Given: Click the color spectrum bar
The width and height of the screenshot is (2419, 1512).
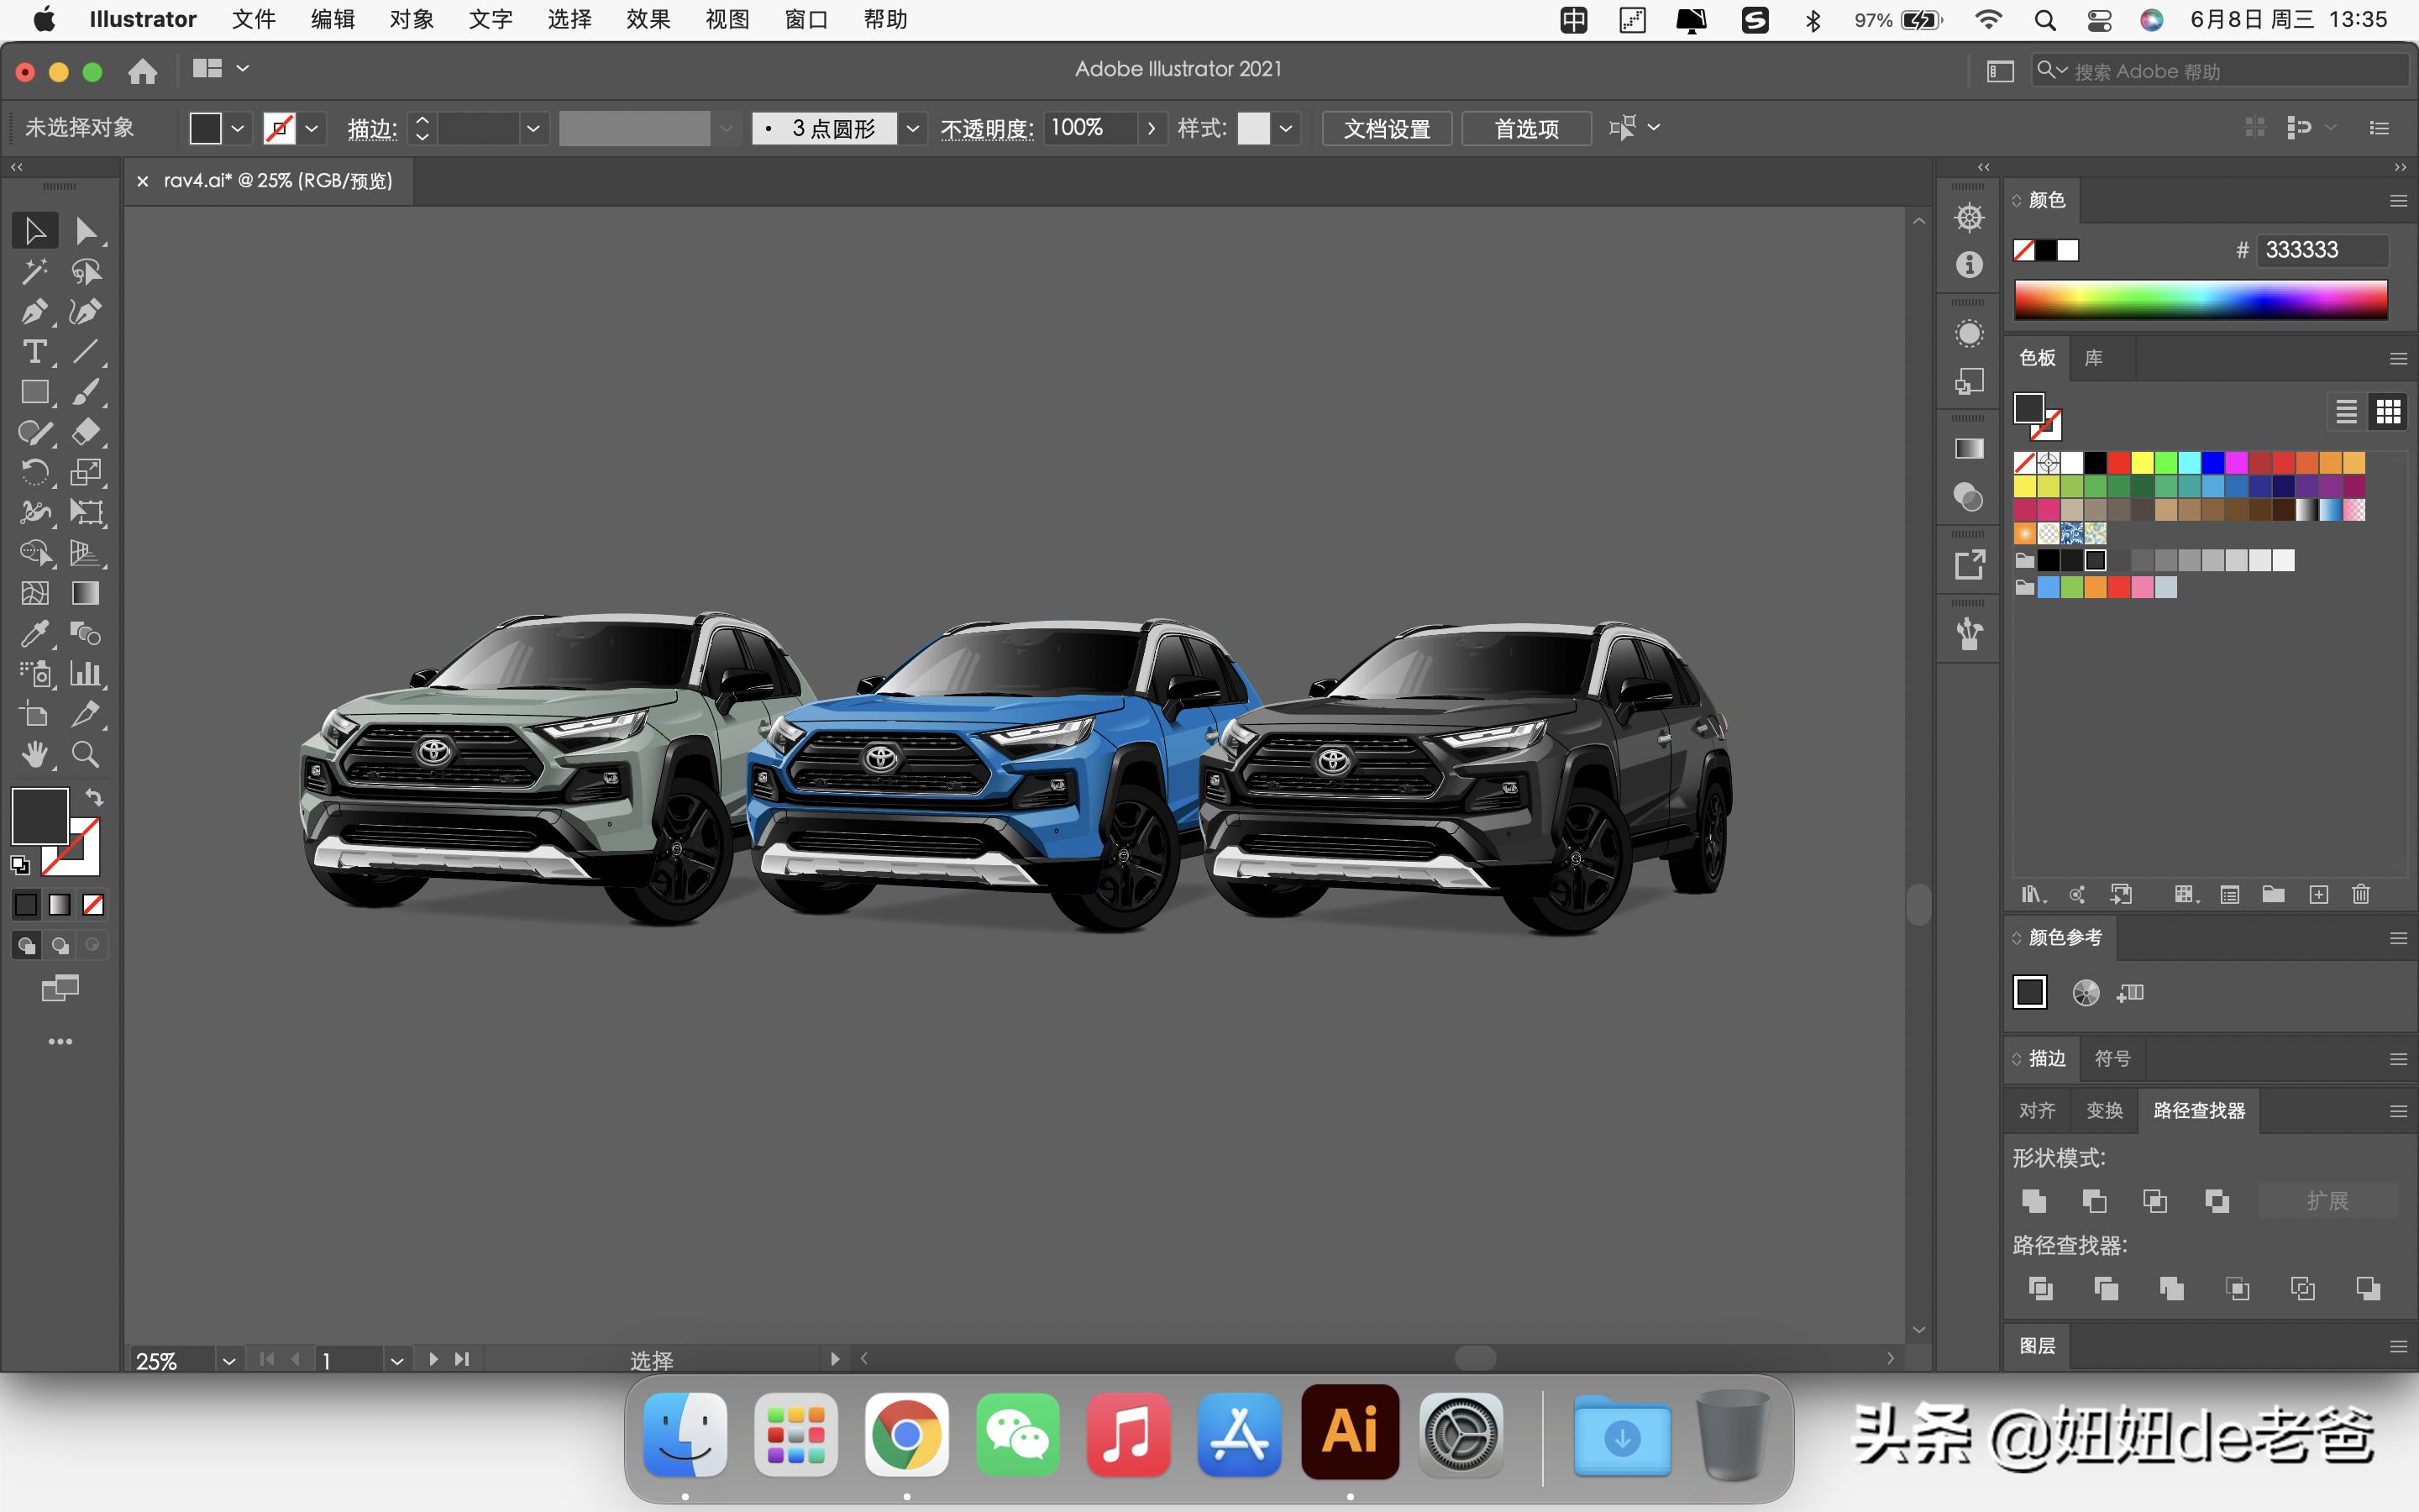Looking at the screenshot, I should point(2200,299).
